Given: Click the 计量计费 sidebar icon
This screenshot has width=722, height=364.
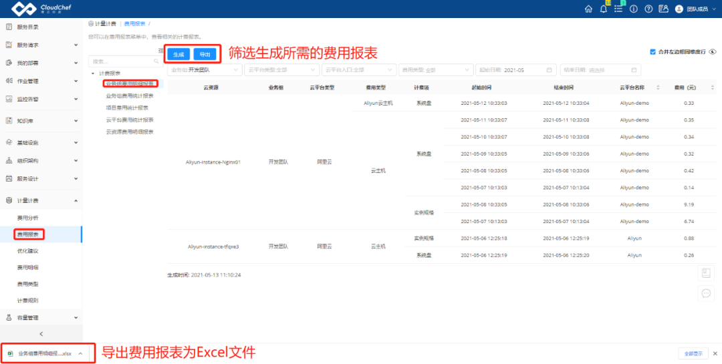Looking at the screenshot, I should [x=9, y=200].
